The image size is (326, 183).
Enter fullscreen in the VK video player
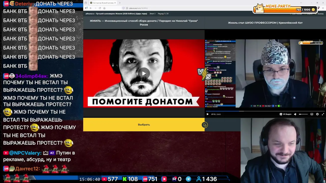[x=323, y=114]
